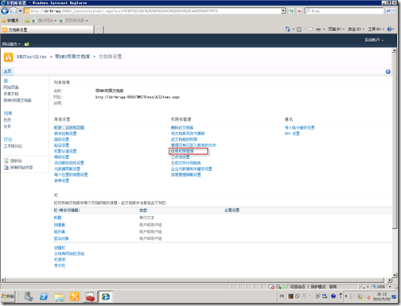Open the popup blocker status bar icon

[271, 287]
